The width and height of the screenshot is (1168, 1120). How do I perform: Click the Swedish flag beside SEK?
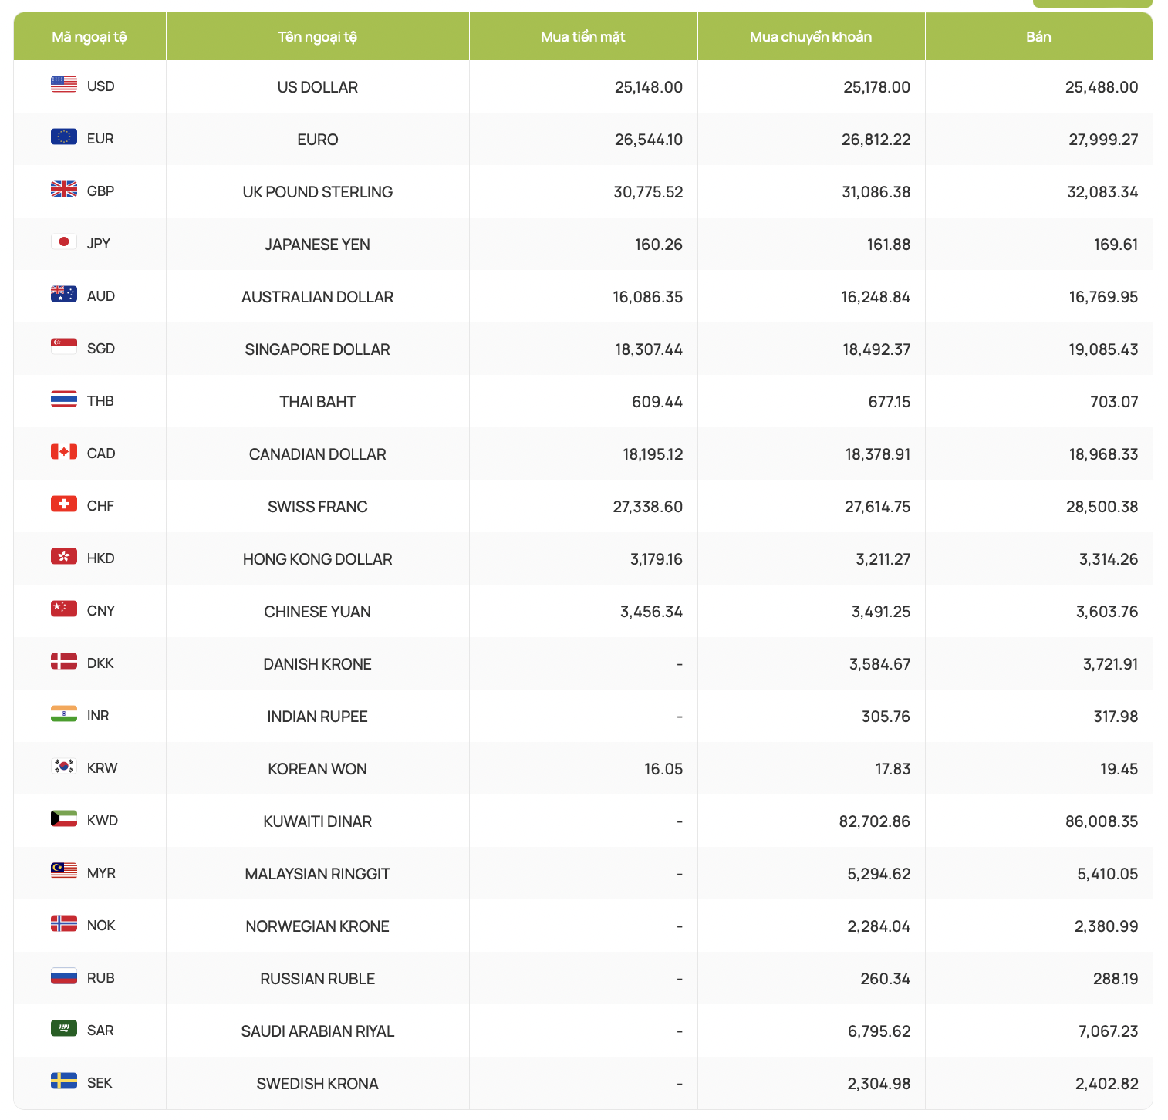(x=64, y=1081)
